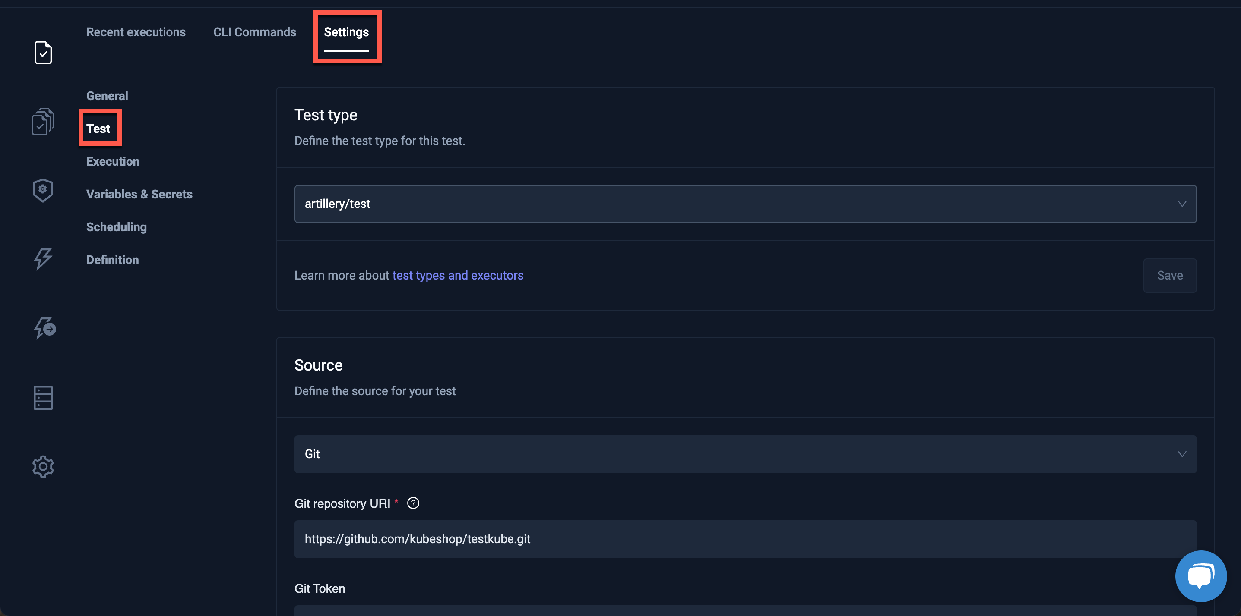Open the Settings gear in the sidebar
1241x616 pixels.
click(43, 466)
